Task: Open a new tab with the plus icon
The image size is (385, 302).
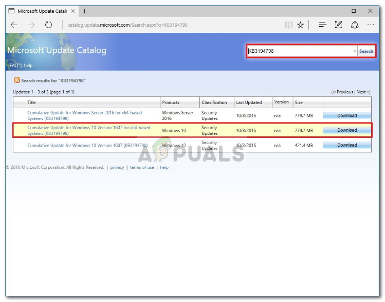Action: click(x=84, y=11)
